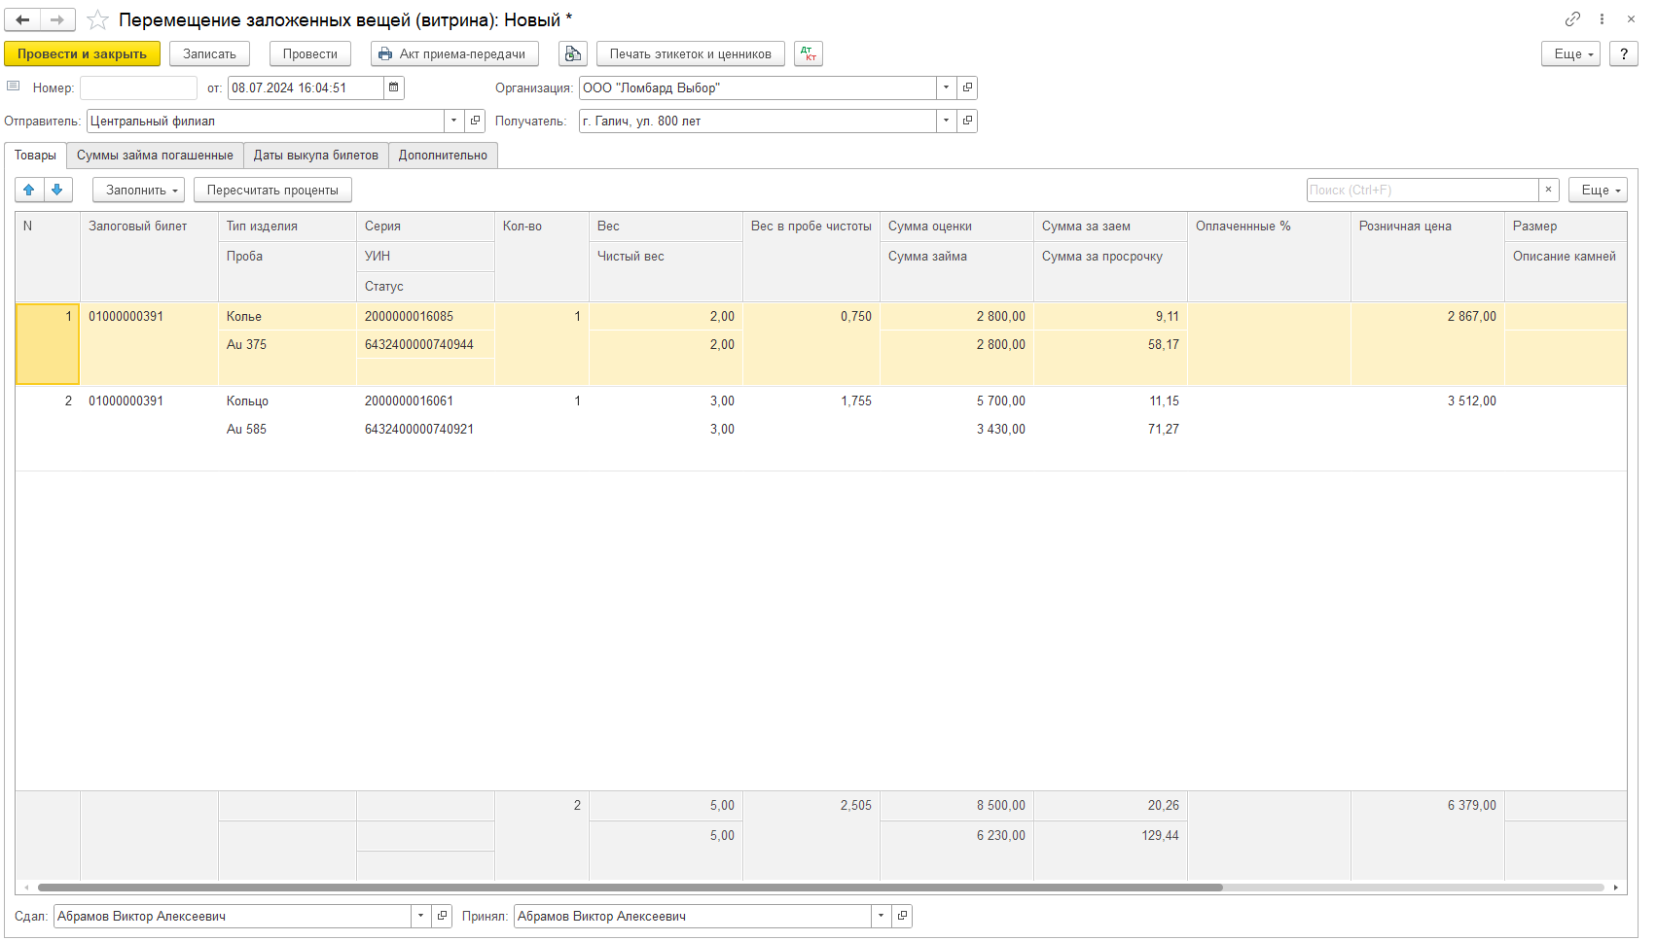Open the calendar picker for the date

tap(393, 87)
